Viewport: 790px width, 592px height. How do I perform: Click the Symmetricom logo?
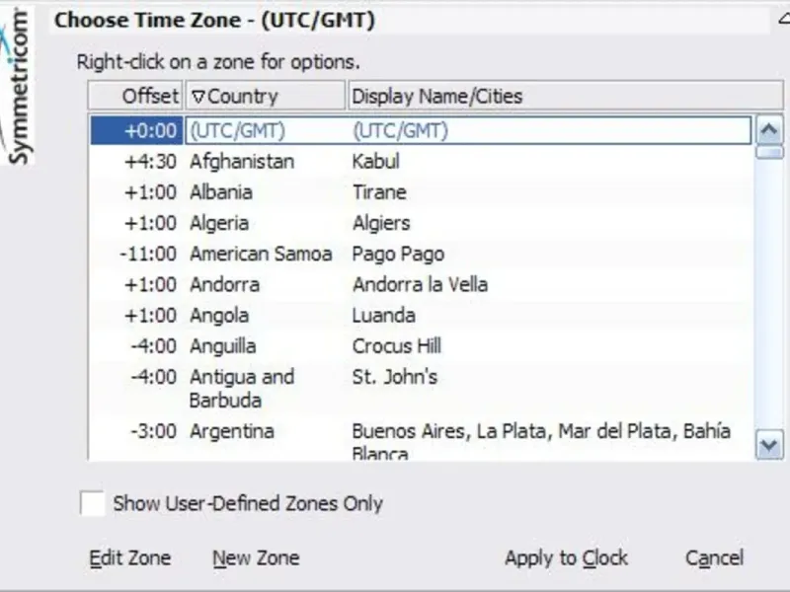[16, 86]
